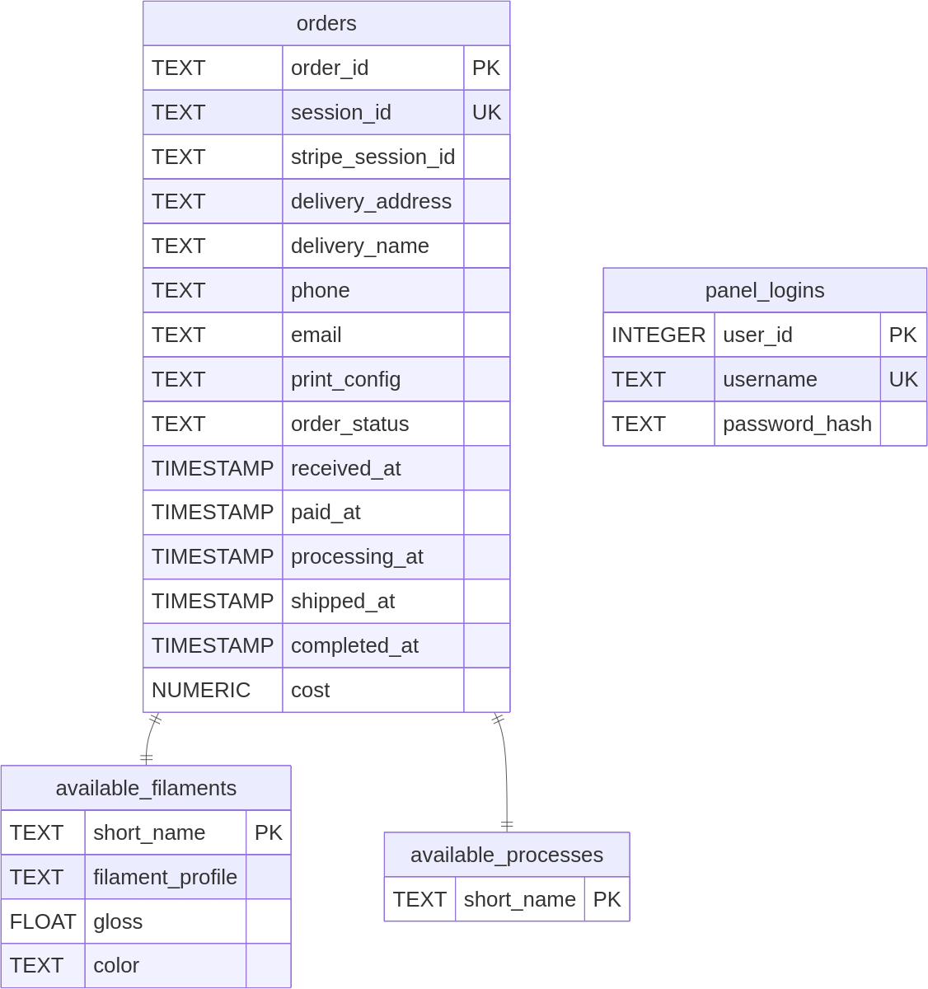Image resolution: width=928 pixels, height=989 pixels.
Task: Select the stripe_session_id column name
Action: (373, 157)
